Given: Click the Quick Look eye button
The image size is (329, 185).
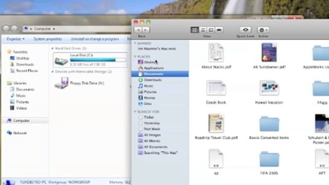Looking at the screenshot, I should [x=245, y=30].
